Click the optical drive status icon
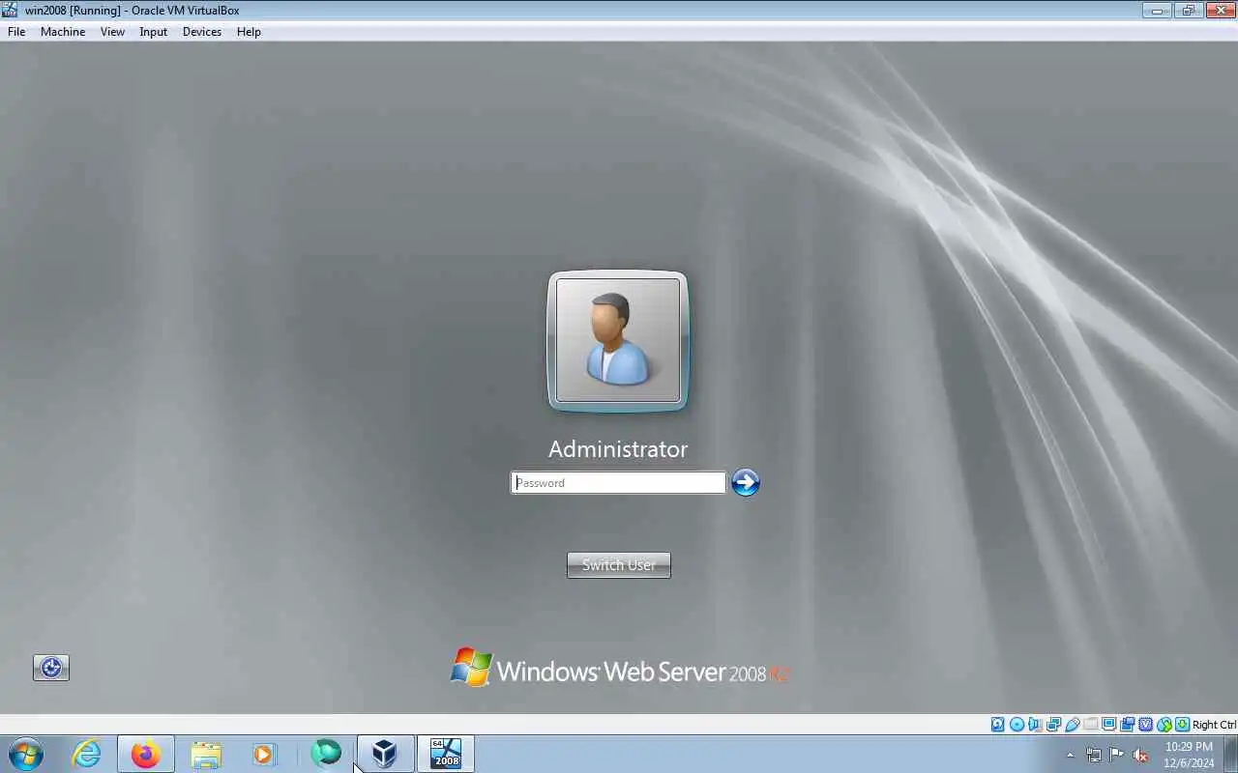This screenshot has height=773, width=1238. [x=1017, y=725]
